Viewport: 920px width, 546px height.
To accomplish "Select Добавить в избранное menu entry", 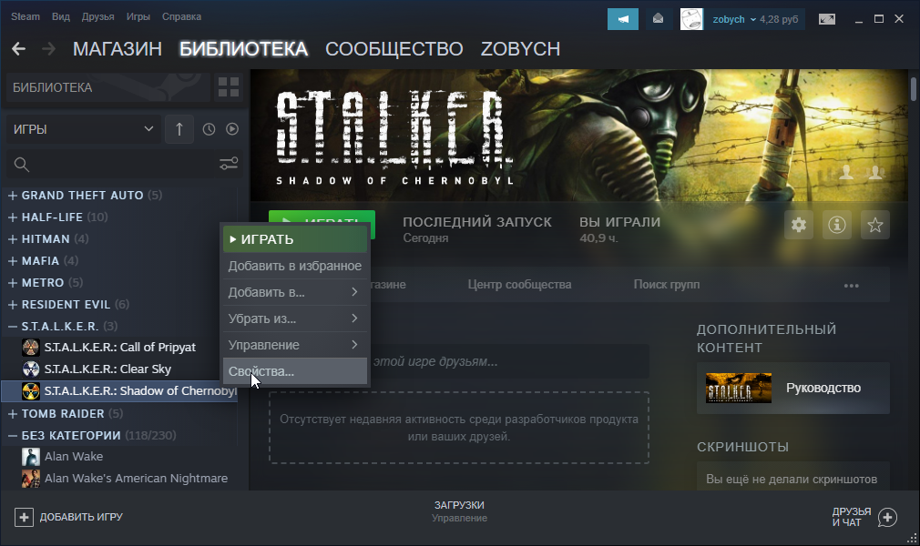I will 295,266.
